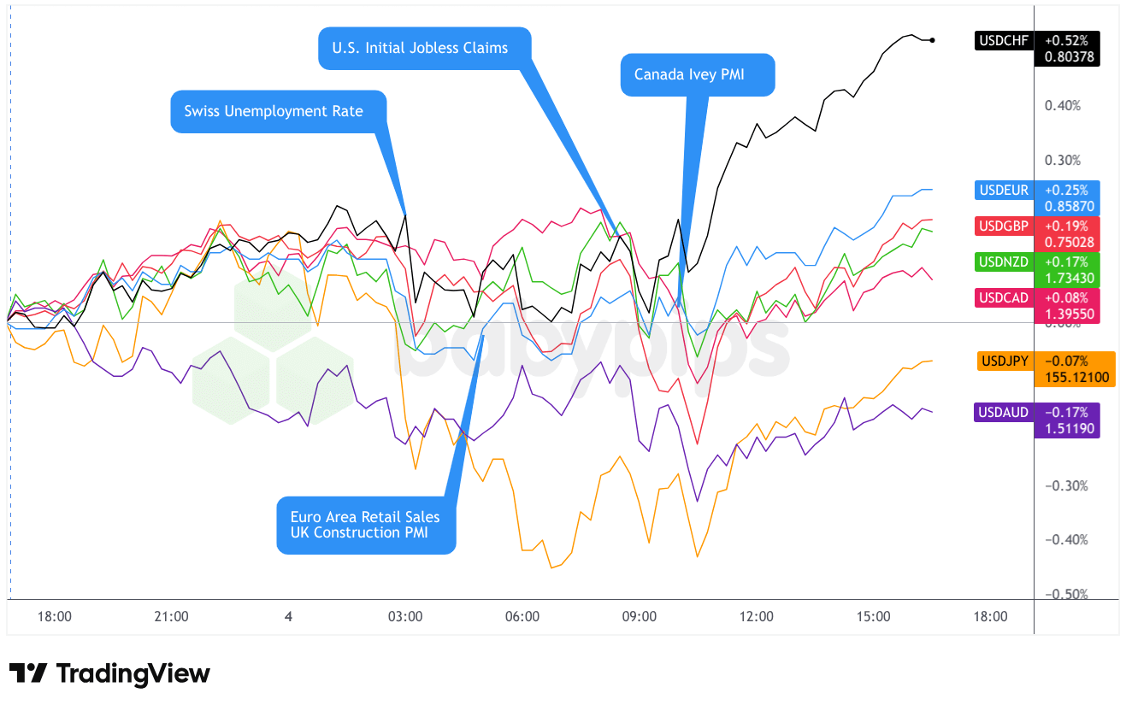
Task: Click the endpoint dot of the USDCHF line
Action: [932, 40]
